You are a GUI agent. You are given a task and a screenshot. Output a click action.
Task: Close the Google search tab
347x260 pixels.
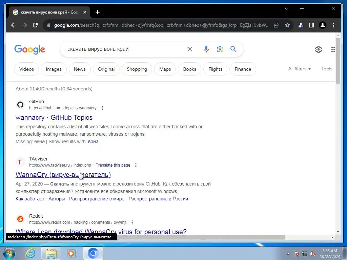(84, 13)
